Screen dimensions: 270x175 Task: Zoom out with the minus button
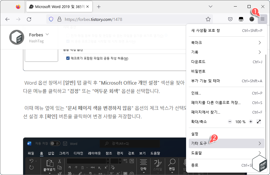pyautogui.click(x=230, y=122)
